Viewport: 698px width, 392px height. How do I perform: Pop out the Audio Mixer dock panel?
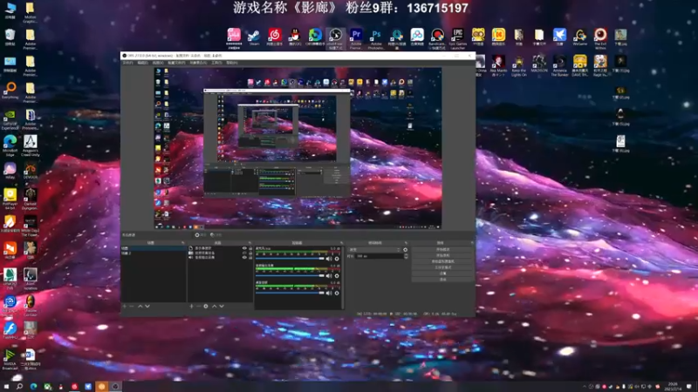tap(341, 243)
